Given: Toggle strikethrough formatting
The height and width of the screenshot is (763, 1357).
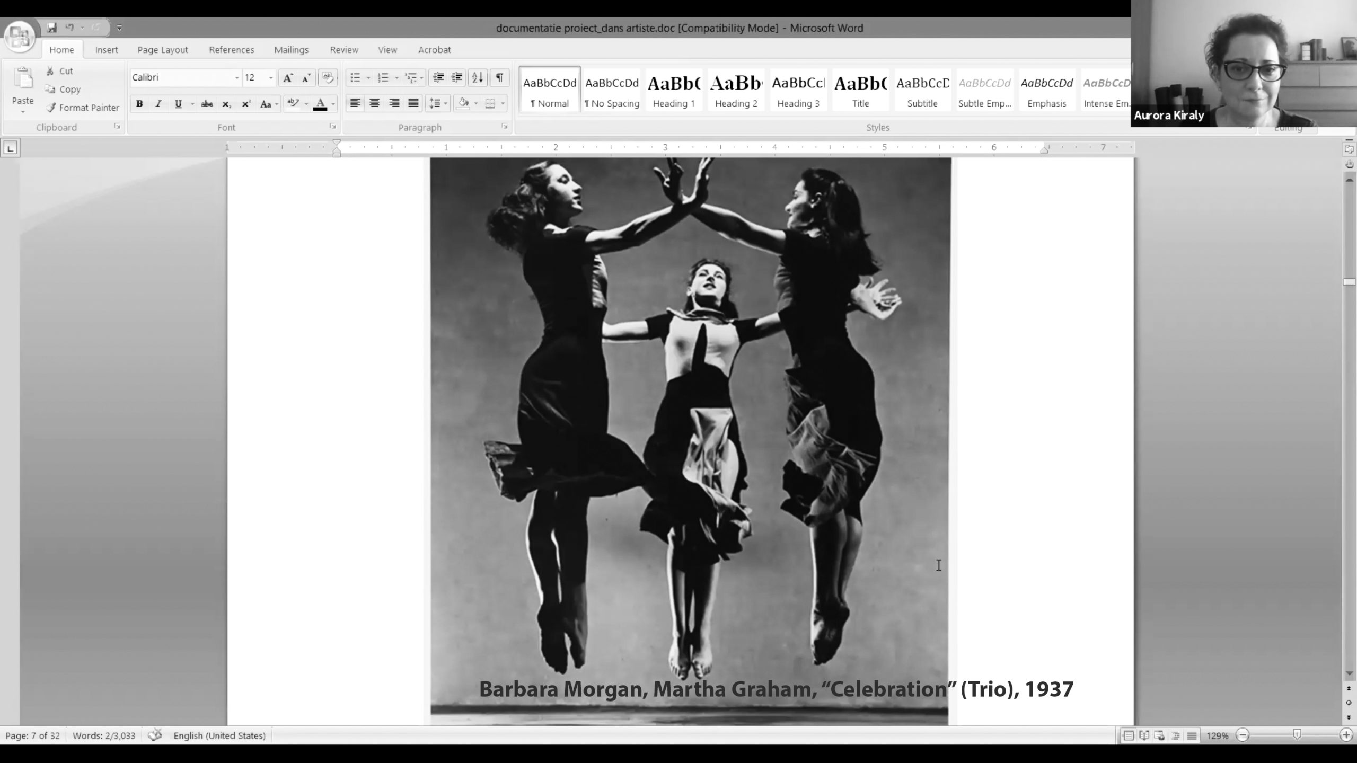Looking at the screenshot, I should click(207, 104).
